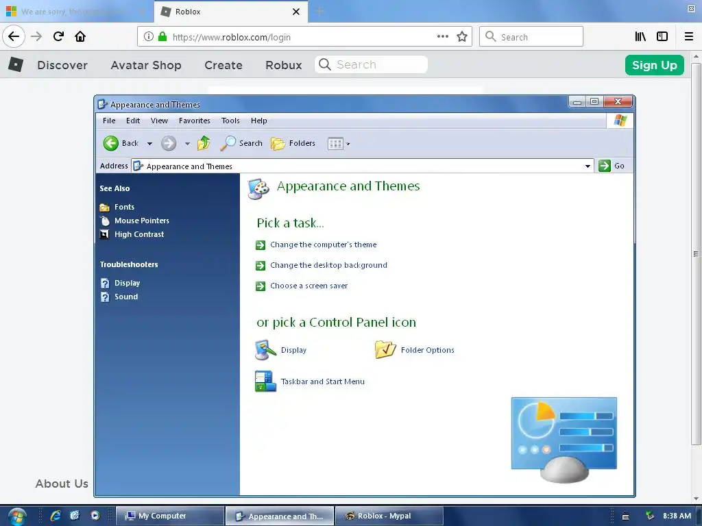Image resolution: width=702 pixels, height=526 pixels.
Task: Switch to Roblox - Mypal taskbar button
Action: [389, 516]
